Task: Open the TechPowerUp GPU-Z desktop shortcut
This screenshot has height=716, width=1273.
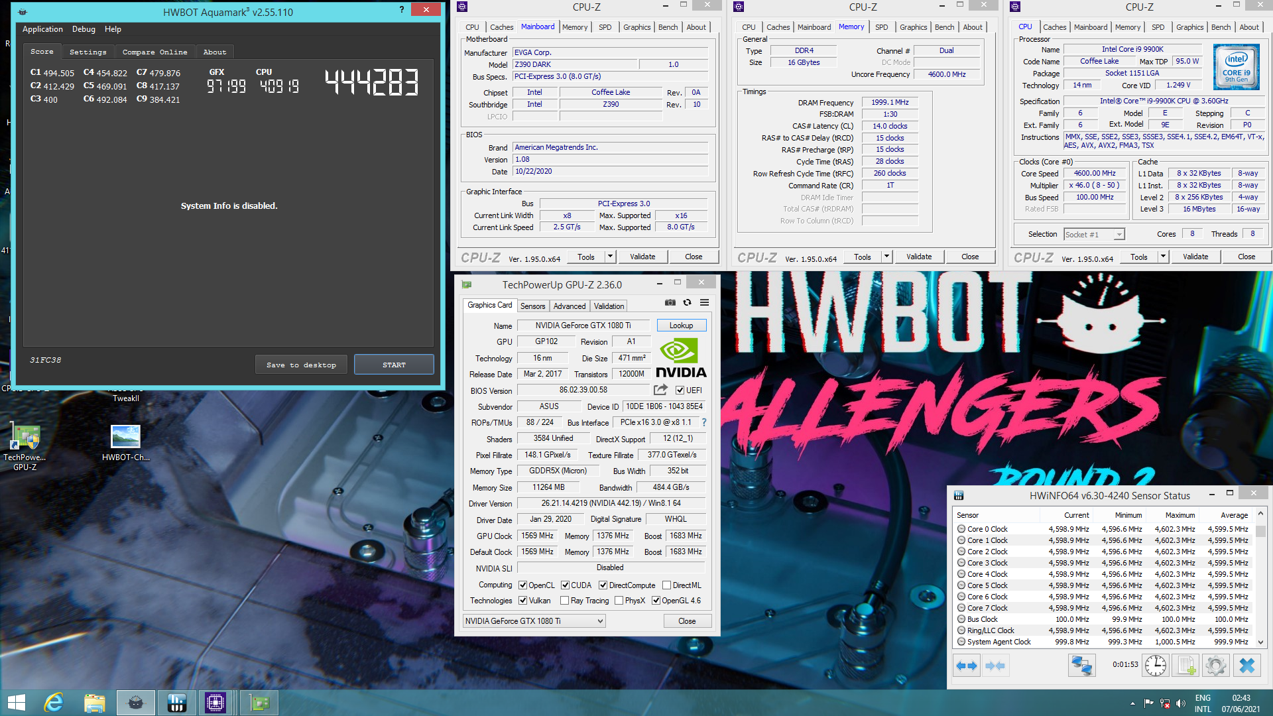Action: tap(25, 447)
